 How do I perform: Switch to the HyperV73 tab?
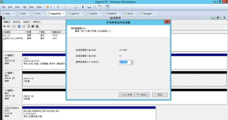click(74, 13)
